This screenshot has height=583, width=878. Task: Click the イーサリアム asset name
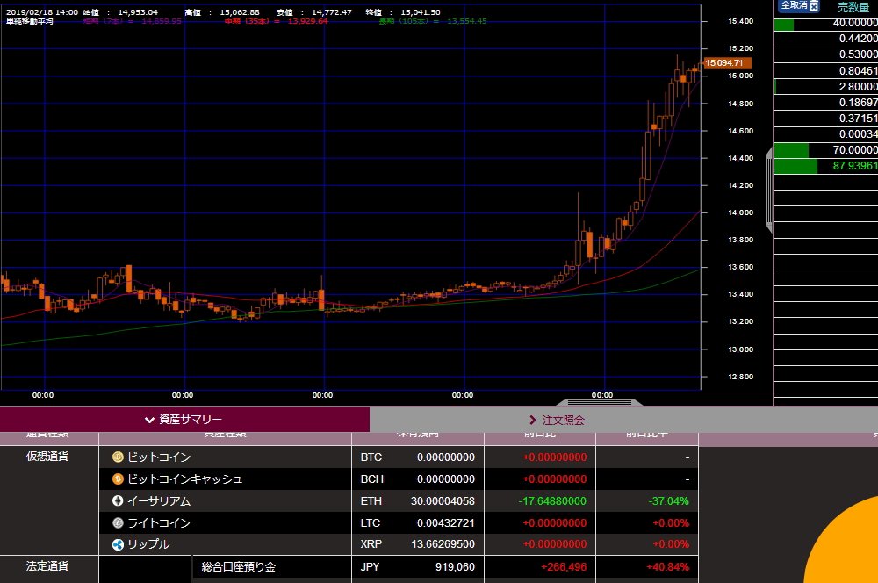click(x=159, y=500)
